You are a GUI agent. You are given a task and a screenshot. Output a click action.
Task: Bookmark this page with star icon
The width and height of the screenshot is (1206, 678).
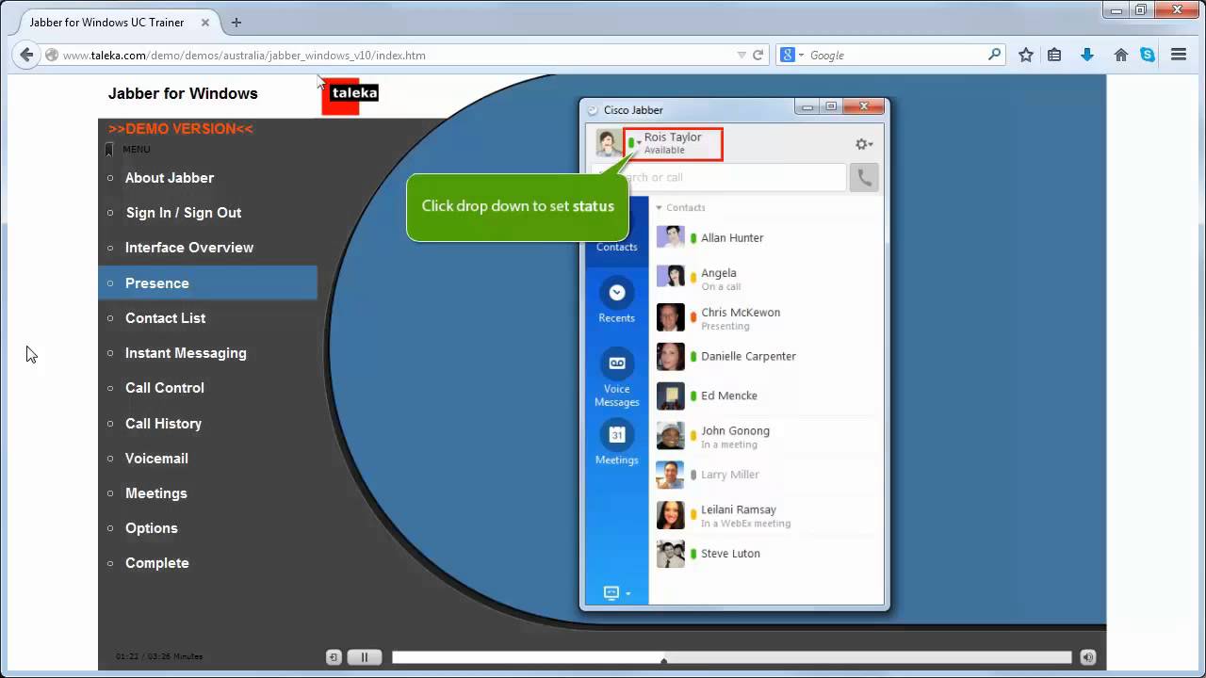[x=1026, y=55]
